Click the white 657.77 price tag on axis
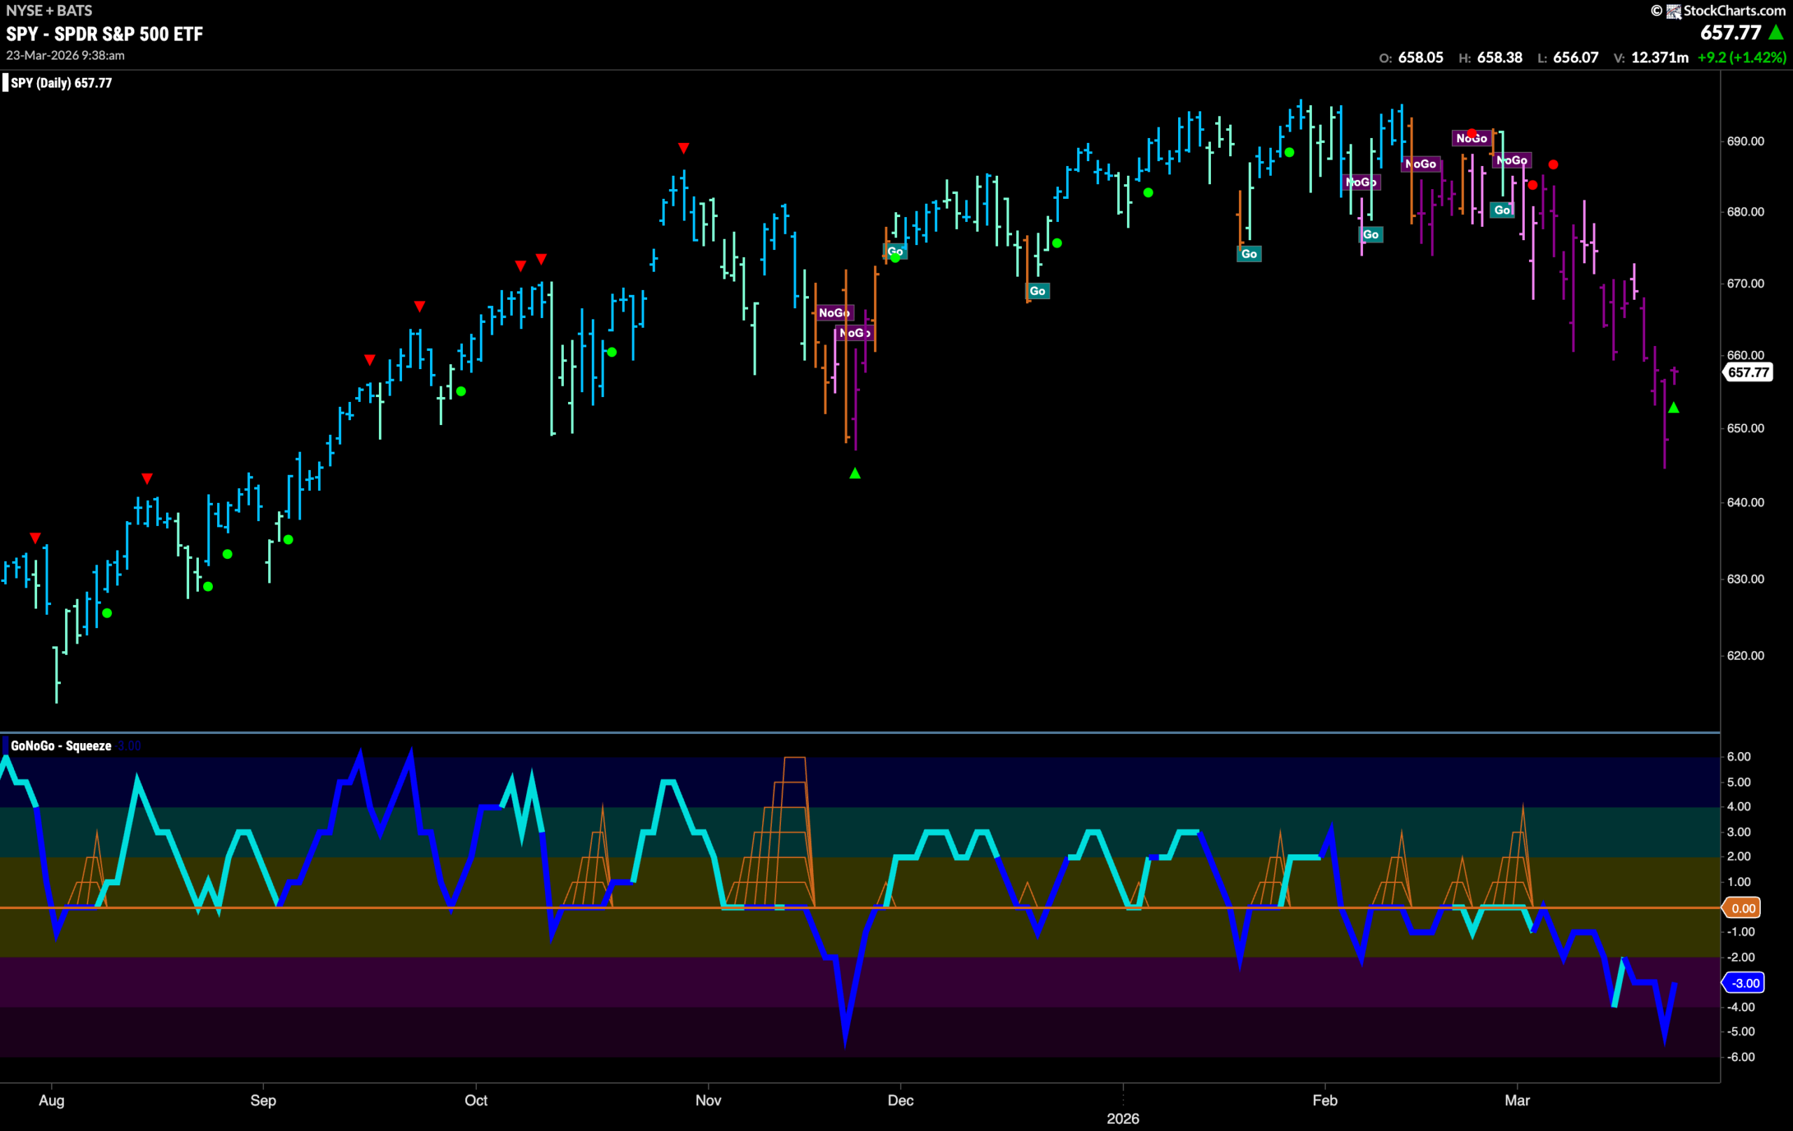Screen dimensions: 1793x1131 pos(1747,373)
